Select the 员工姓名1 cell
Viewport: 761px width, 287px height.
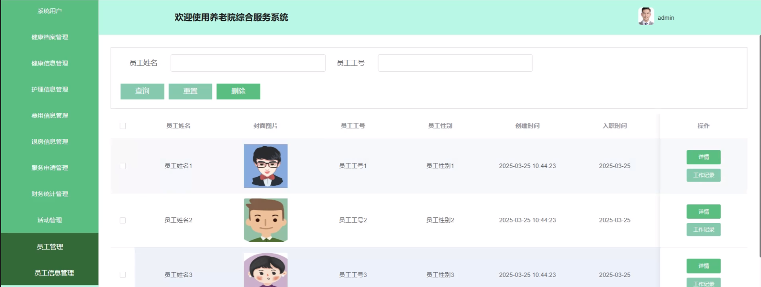[179, 166]
